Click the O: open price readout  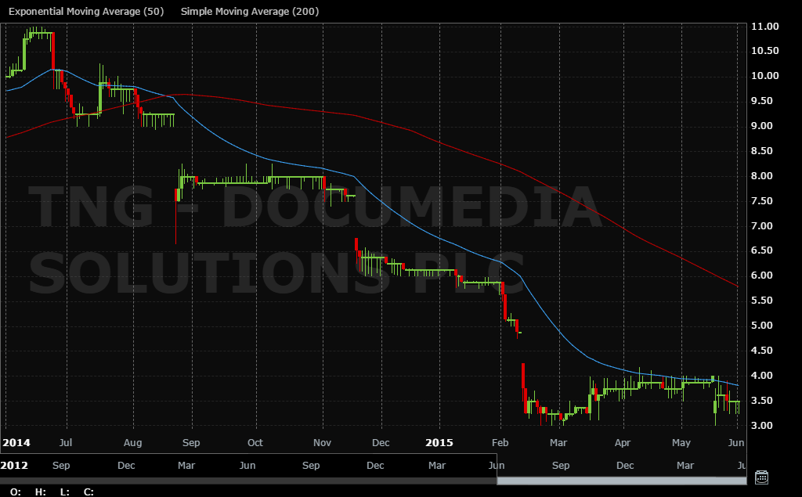pyautogui.click(x=16, y=492)
